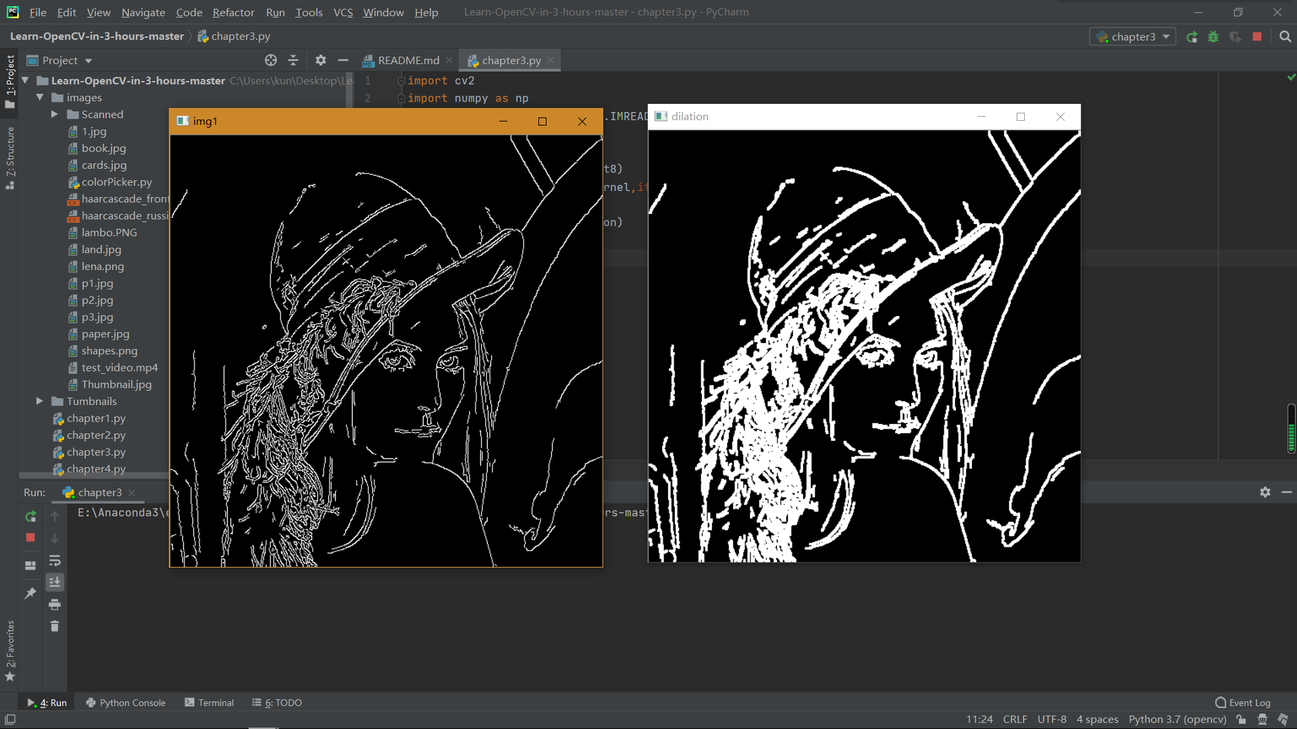
Task: Click the trash Clear All icon in Run panel
Action: coord(55,626)
